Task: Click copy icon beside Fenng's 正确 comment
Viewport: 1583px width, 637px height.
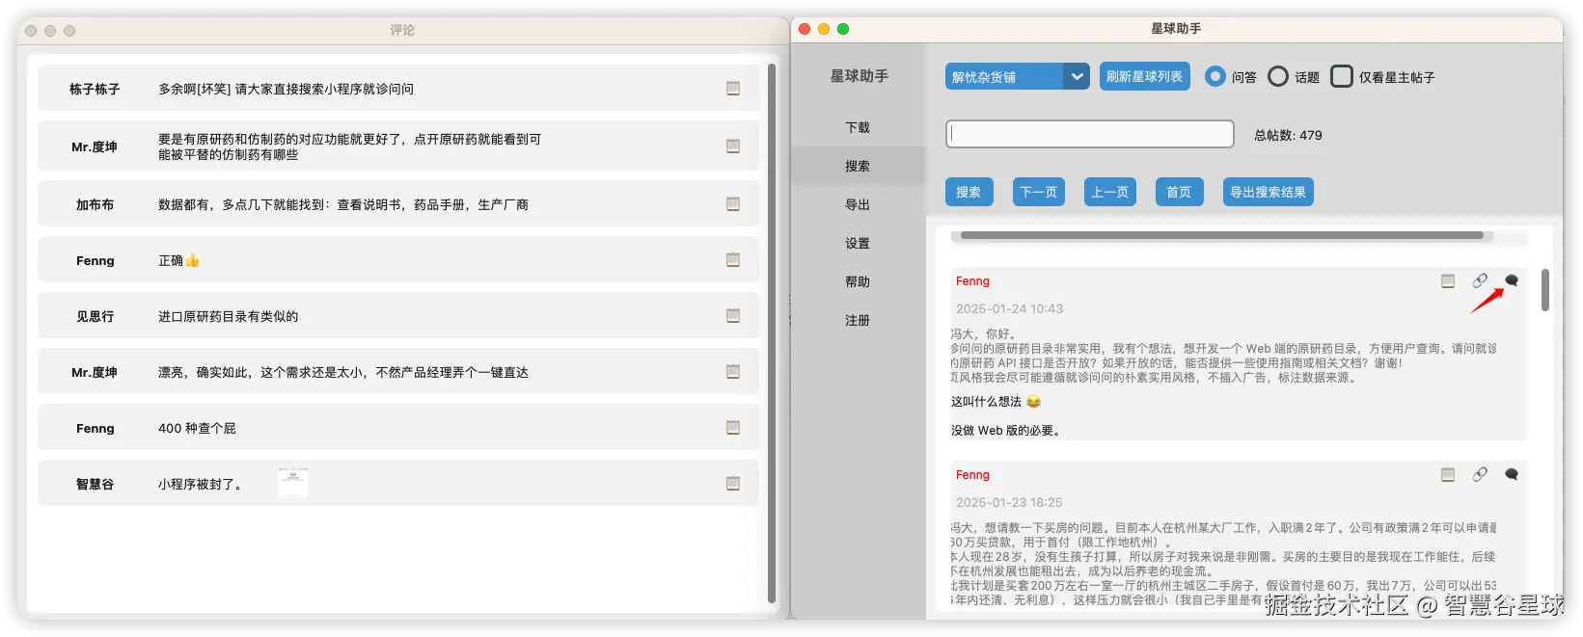Action: click(733, 260)
